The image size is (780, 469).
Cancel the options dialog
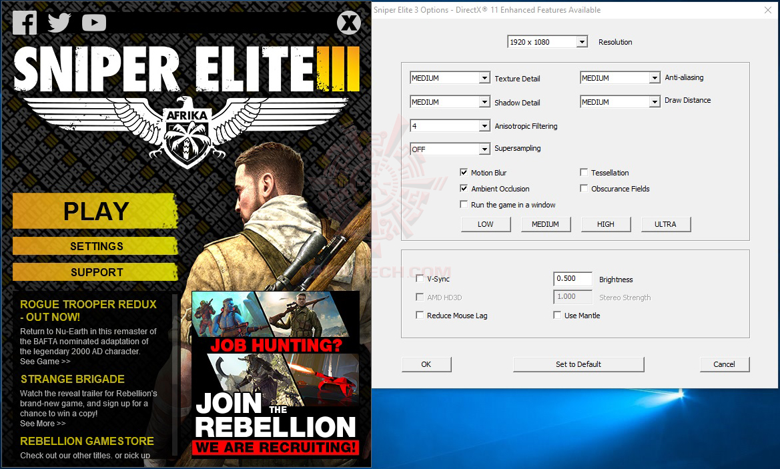pyautogui.click(x=725, y=364)
